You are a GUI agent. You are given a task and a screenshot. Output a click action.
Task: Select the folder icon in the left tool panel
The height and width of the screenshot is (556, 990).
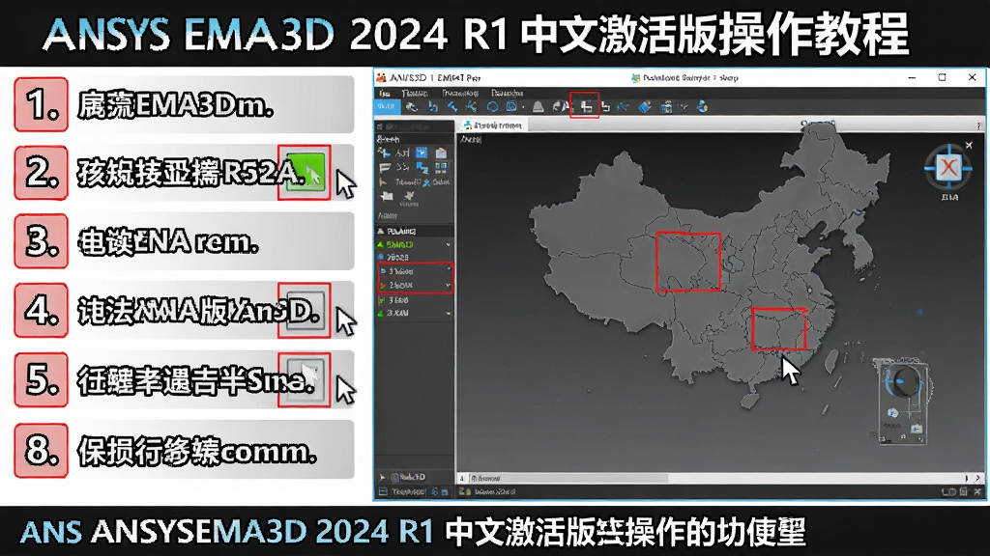pyautogui.click(x=387, y=196)
